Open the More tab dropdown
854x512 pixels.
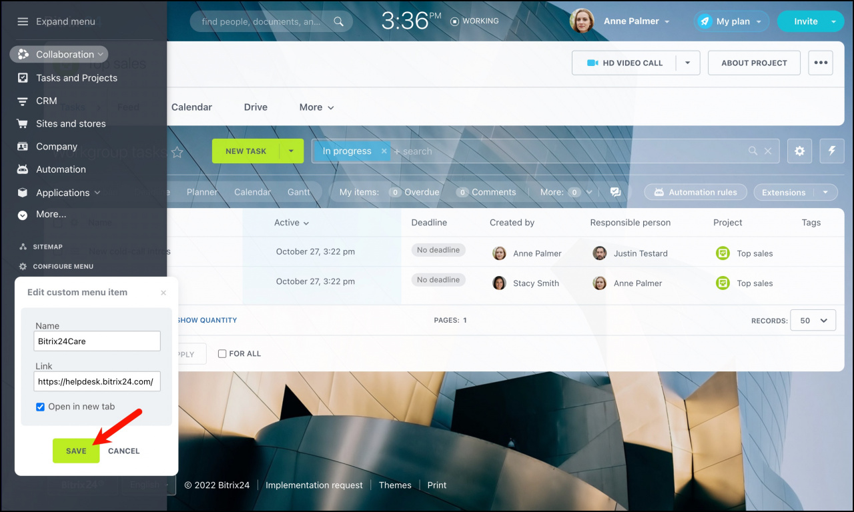317,107
